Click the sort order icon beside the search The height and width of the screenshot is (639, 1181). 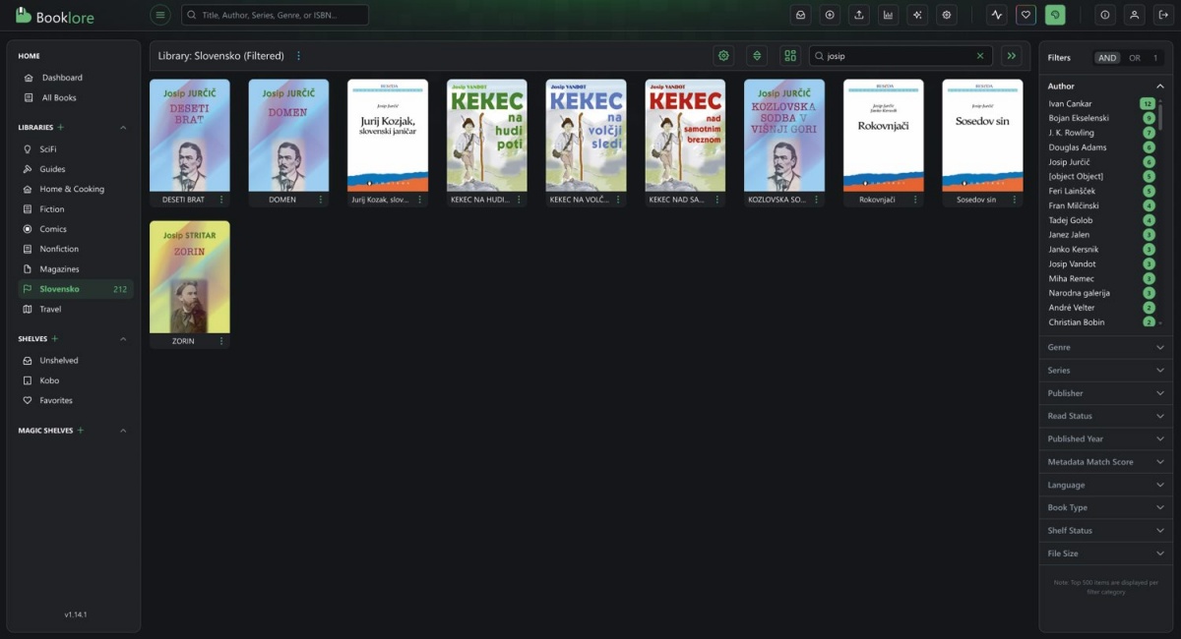756,56
